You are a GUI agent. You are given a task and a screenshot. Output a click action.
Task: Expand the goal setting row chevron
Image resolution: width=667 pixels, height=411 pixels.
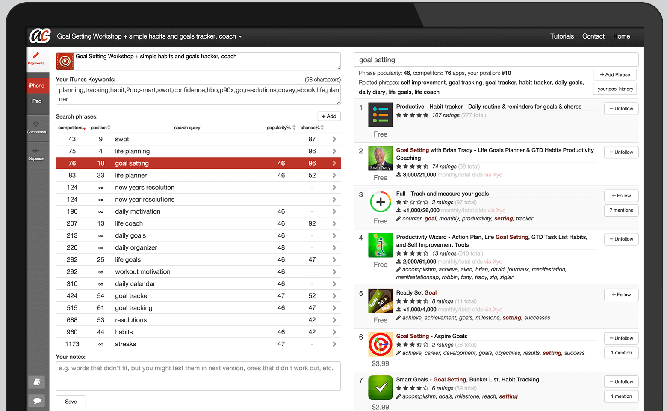pos(334,163)
